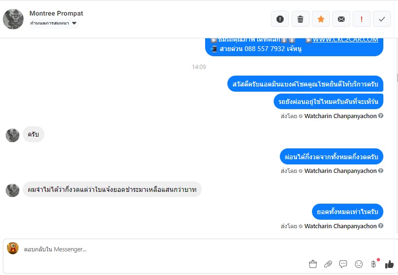
Task: Click Watcharin Chanpanyachon name under first reply
Action: [340, 116]
